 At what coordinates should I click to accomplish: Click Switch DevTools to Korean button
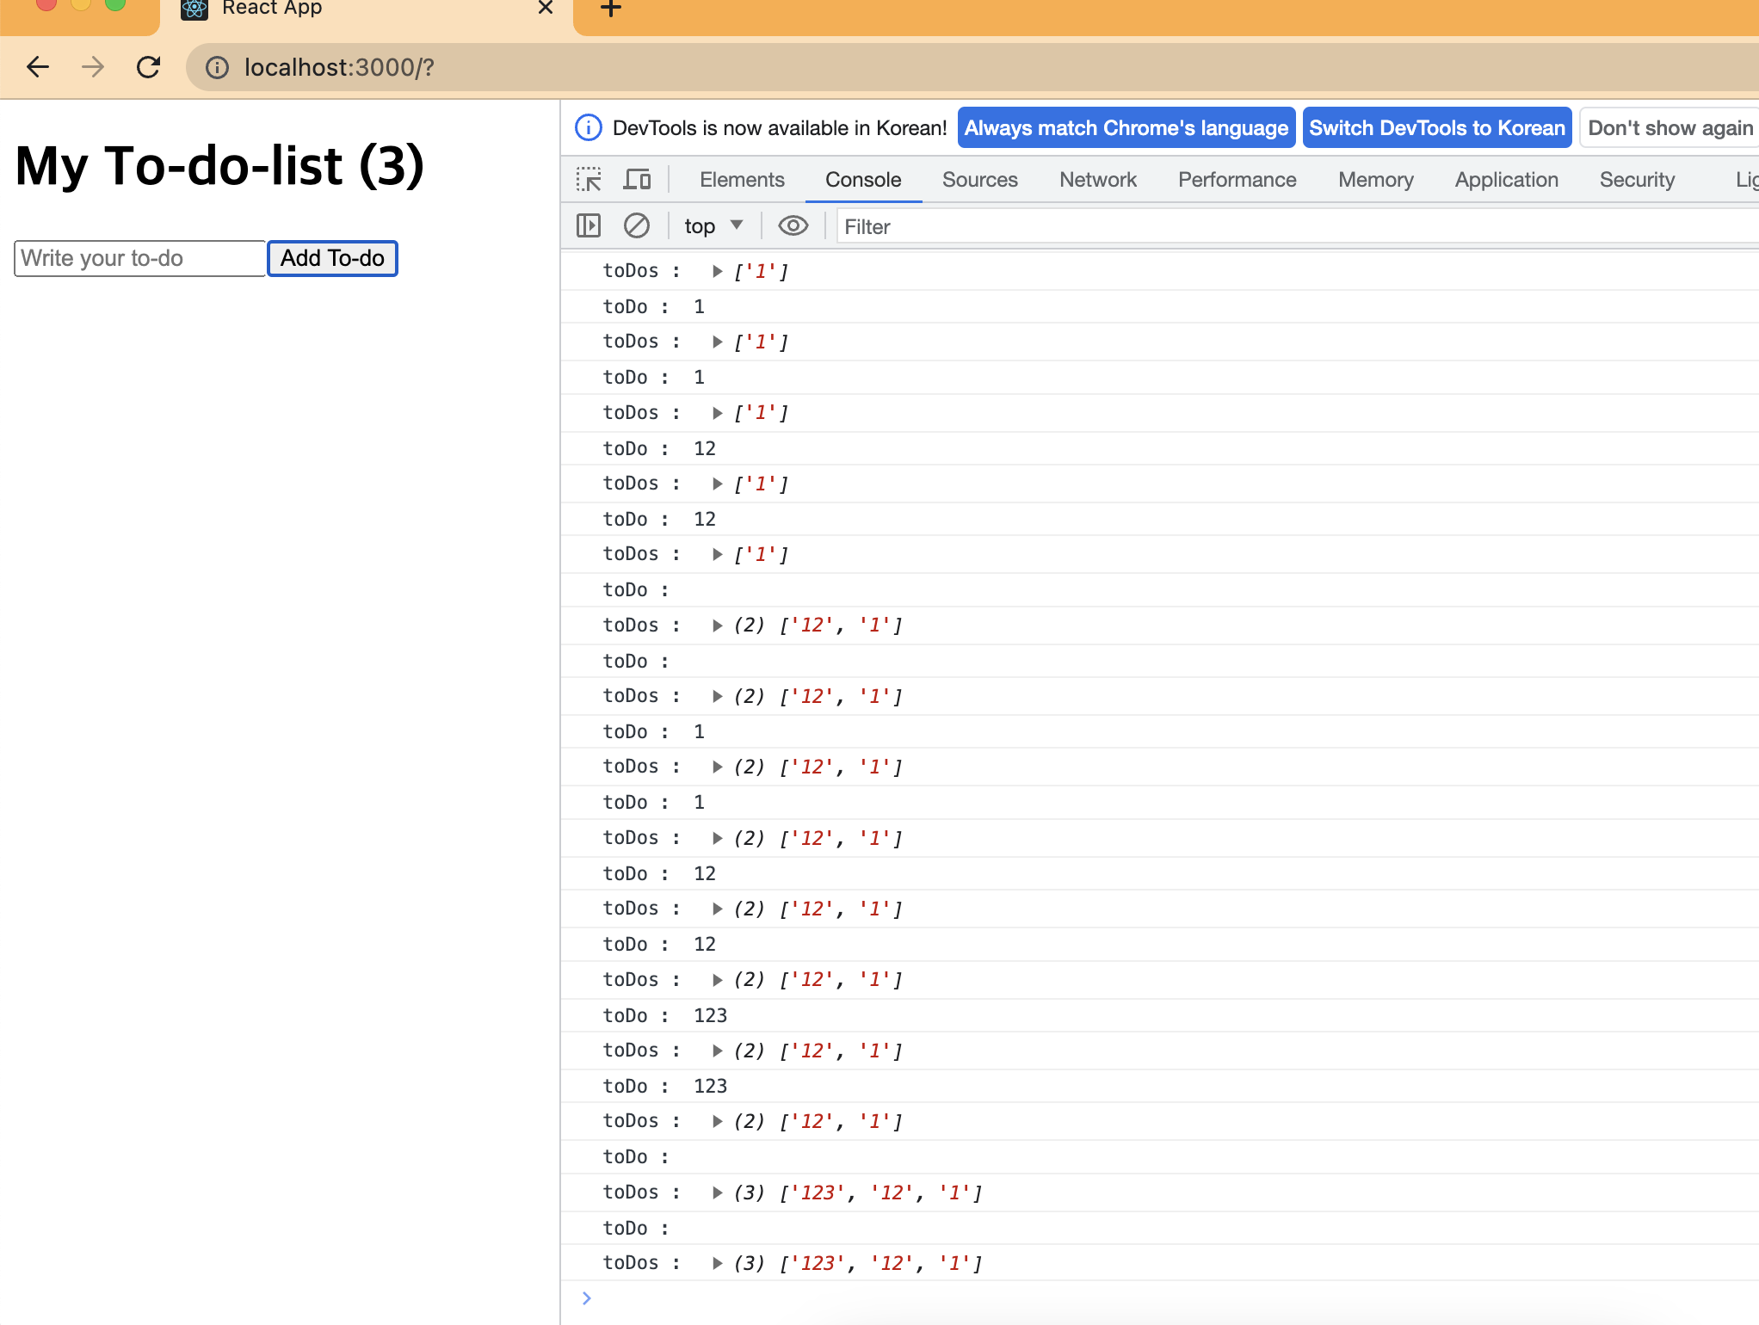(1436, 128)
